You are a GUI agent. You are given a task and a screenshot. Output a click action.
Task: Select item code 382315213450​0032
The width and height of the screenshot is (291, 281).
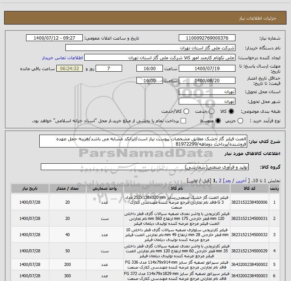tap(249, 235)
